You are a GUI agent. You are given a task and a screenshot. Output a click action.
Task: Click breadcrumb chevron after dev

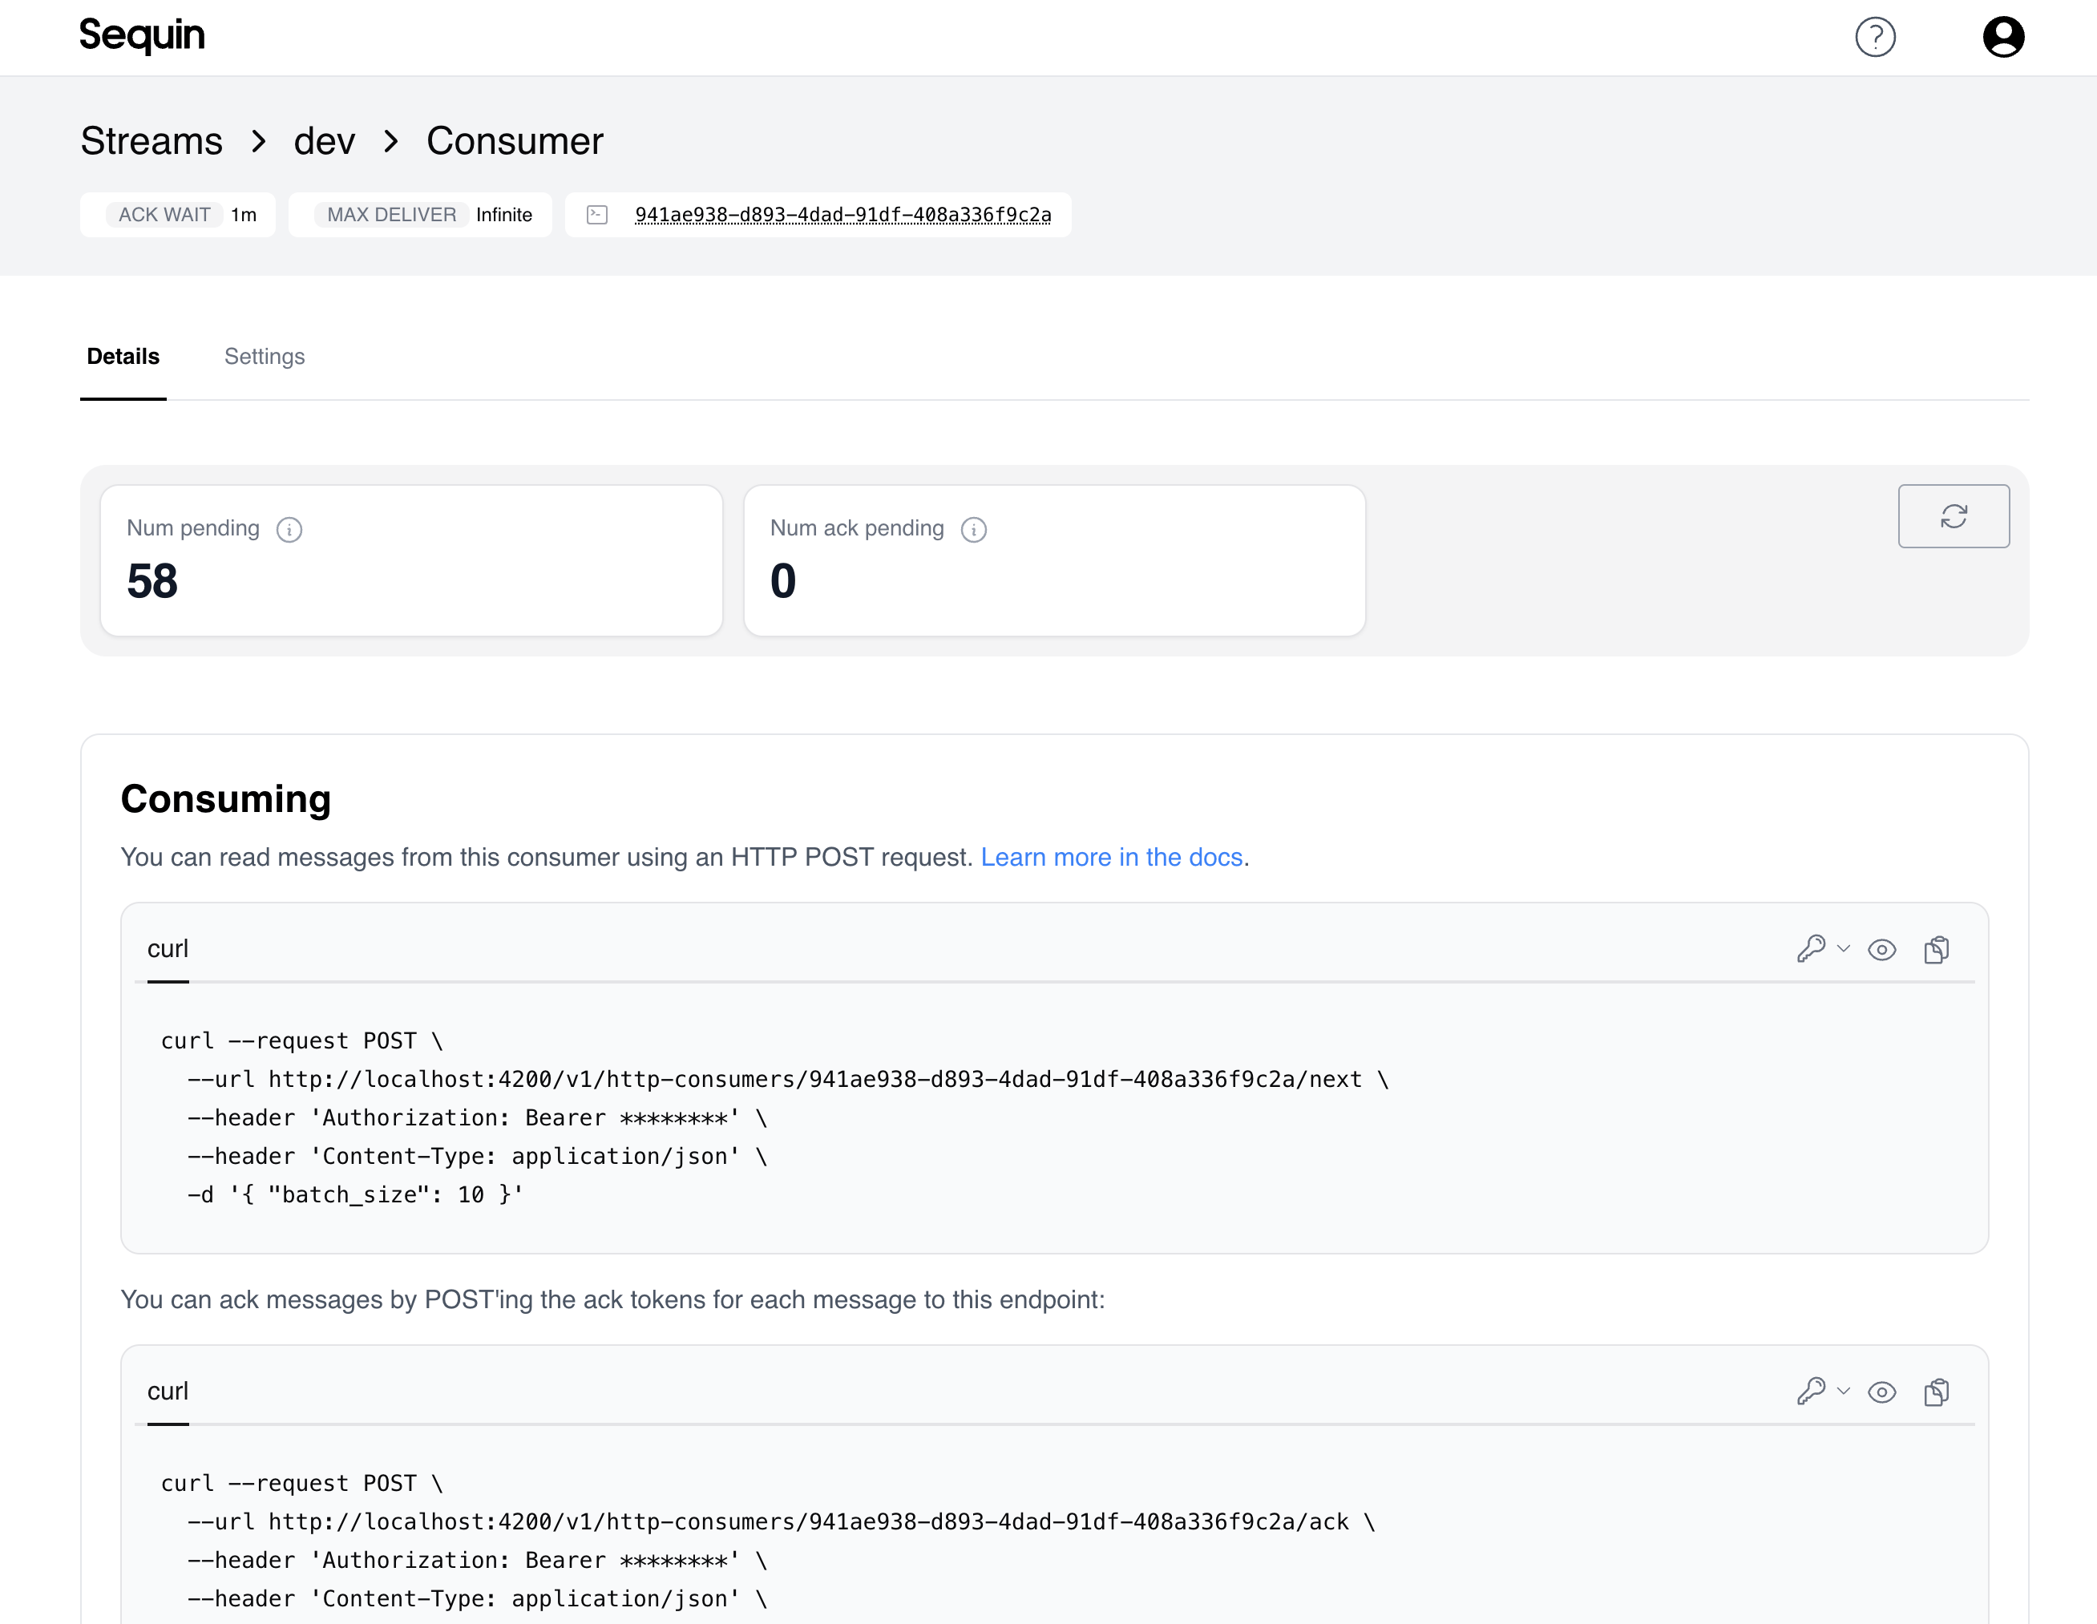[391, 142]
